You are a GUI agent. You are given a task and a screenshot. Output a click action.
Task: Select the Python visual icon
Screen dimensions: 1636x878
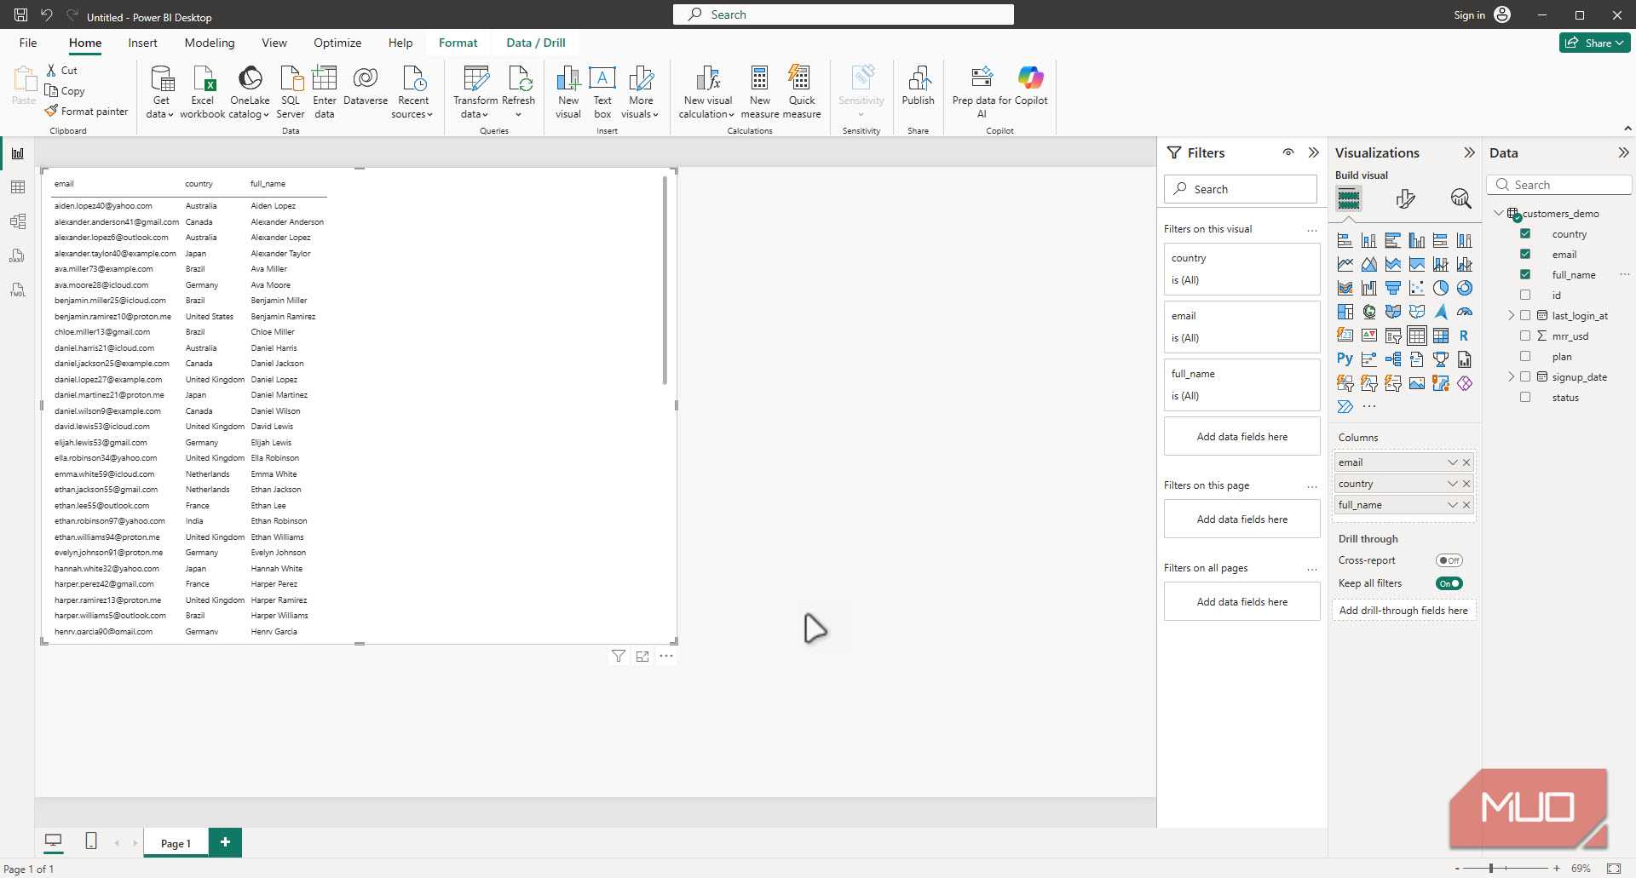(1345, 359)
